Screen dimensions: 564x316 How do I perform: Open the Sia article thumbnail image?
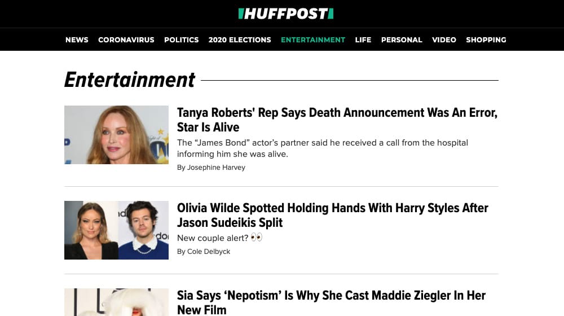point(116,302)
